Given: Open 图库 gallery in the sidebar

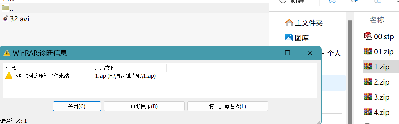Looking at the screenshot, I should (297, 38).
